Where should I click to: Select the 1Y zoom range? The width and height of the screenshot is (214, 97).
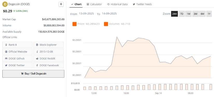(209, 14)
